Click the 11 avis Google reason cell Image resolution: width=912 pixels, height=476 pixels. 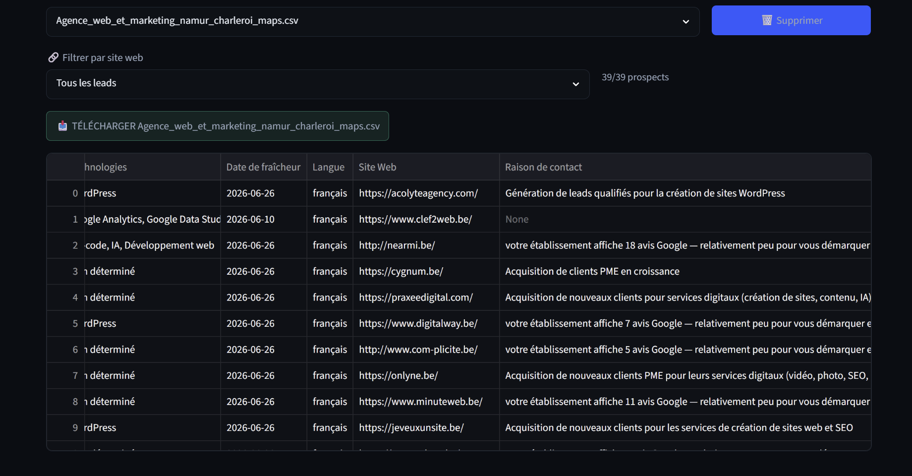(685, 402)
